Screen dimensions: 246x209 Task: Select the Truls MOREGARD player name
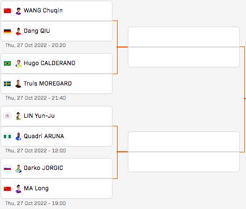(x=48, y=83)
